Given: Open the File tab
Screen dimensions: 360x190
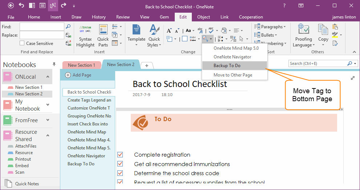Looking at the screenshot, I should pyautogui.click(x=11, y=17).
